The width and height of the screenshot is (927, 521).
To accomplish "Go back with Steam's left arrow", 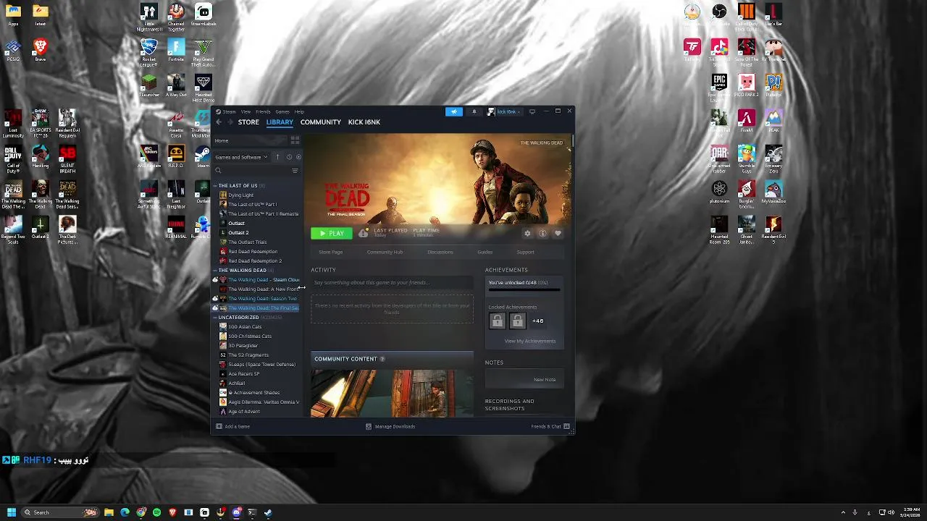I will (x=219, y=122).
